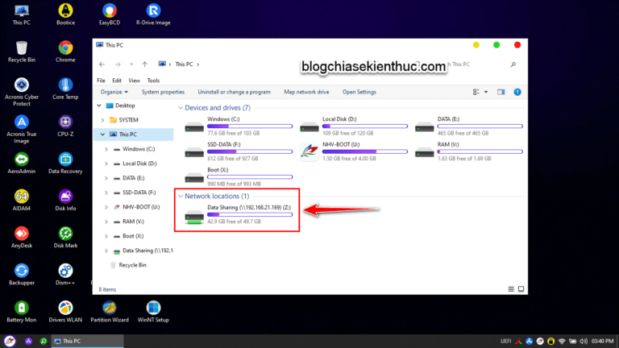Screen dimensions: 619x348
Task: Open the View menu
Action: (x=135, y=81)
